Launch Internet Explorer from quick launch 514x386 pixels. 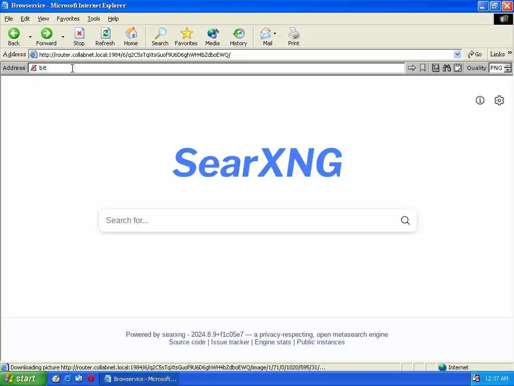tap(68, 378)
